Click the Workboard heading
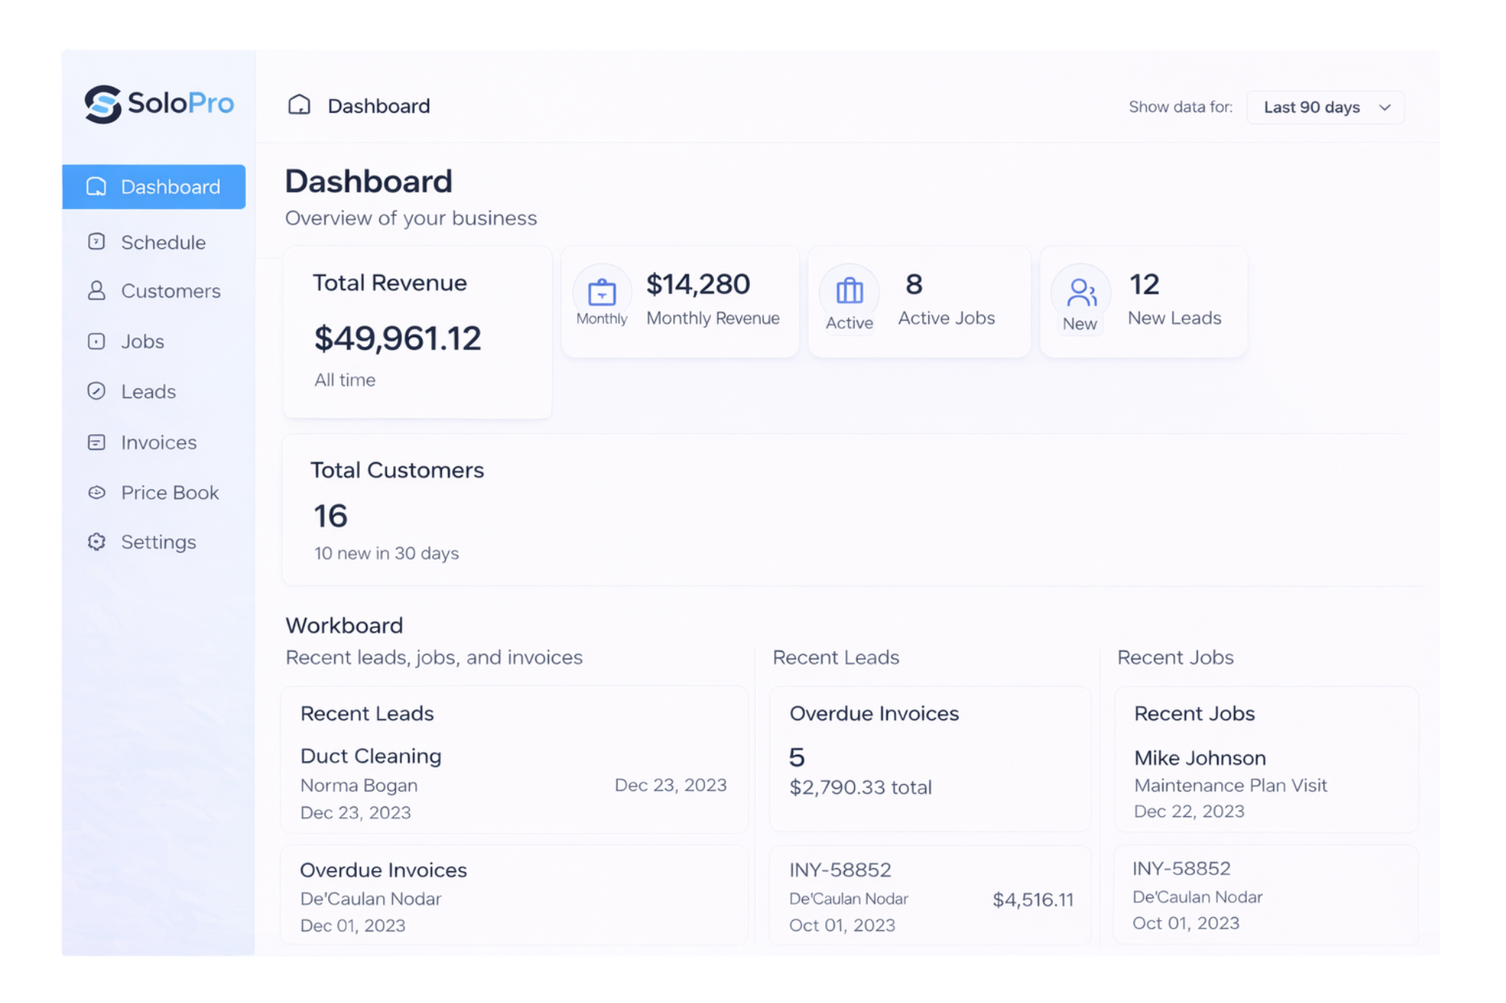The image size is (1506, 1003). click(x=344, y=625)
